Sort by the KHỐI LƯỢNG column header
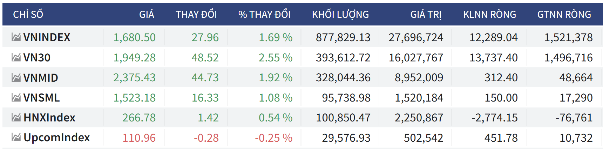 tap(340, 14)
